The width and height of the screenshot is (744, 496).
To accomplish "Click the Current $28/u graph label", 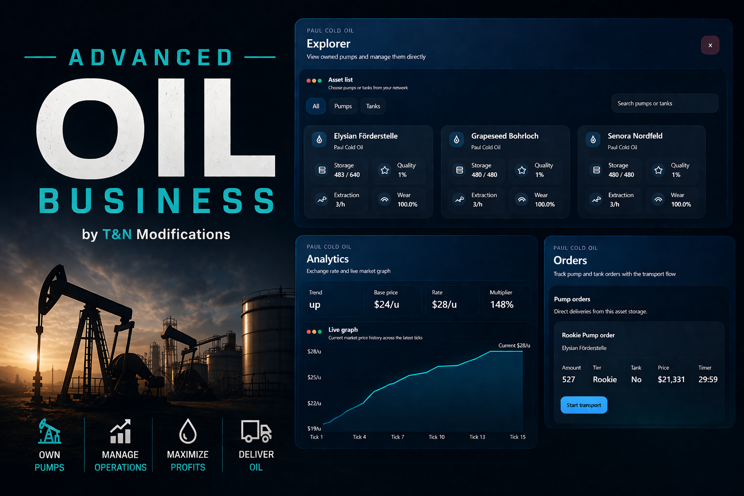I will pyautogui.click(x=514, y=345).
